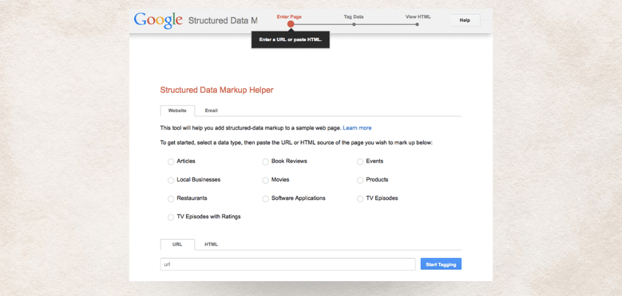Open the HTML input tab
The image size is (622, 296).
pos(211,244)
